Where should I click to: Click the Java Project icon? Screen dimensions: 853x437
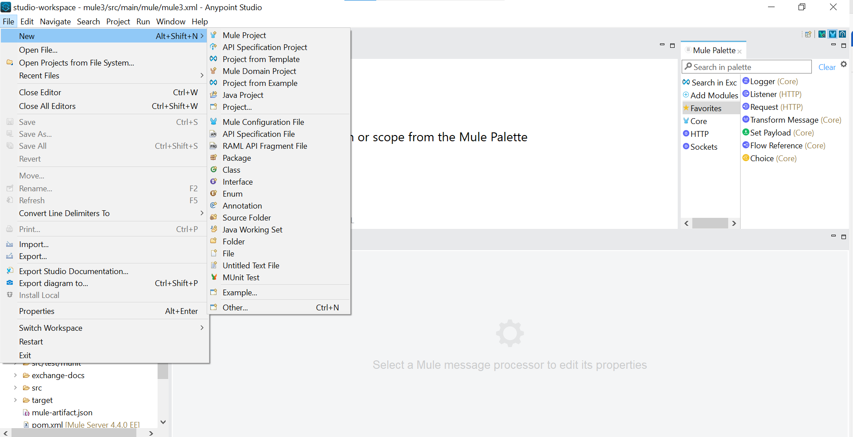click(x=213, y=95)
